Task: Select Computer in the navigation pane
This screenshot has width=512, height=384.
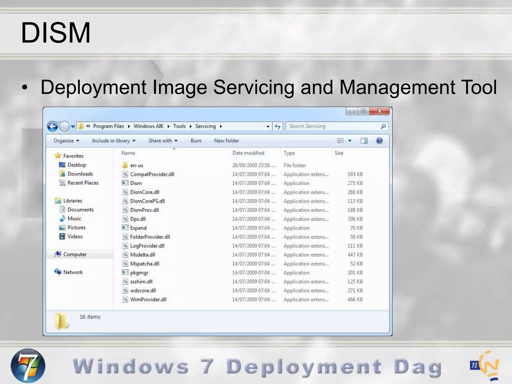Action: tap(75, 254)
